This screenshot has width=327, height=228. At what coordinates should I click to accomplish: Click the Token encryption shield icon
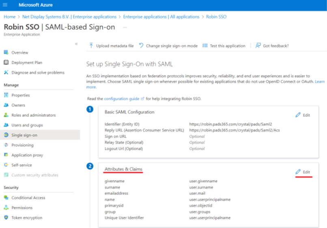tap(6, 217)
